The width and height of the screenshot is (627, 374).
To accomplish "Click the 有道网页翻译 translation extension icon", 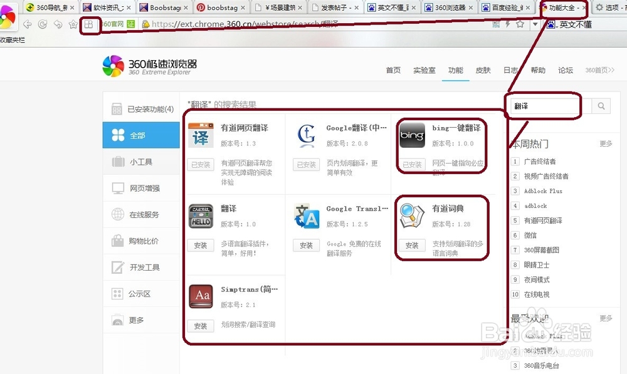I will (x=200, y=134).
